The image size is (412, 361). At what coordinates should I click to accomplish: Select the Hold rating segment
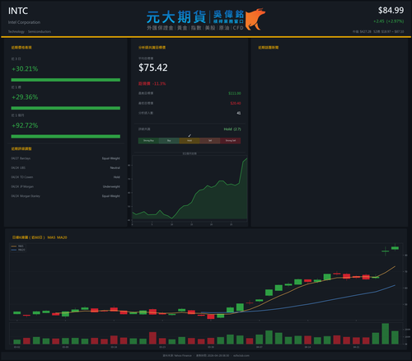click(190, 141)
